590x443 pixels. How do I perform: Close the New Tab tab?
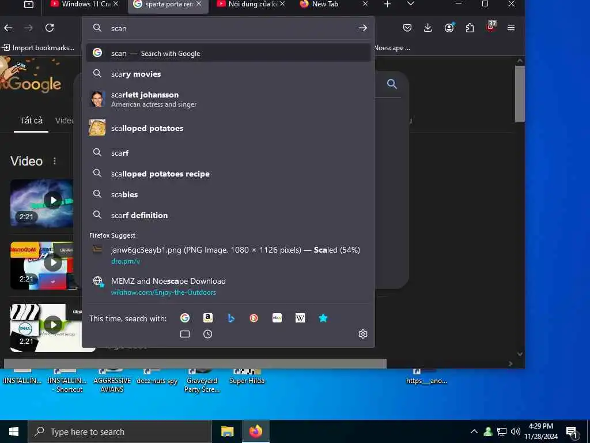point(365,4)
